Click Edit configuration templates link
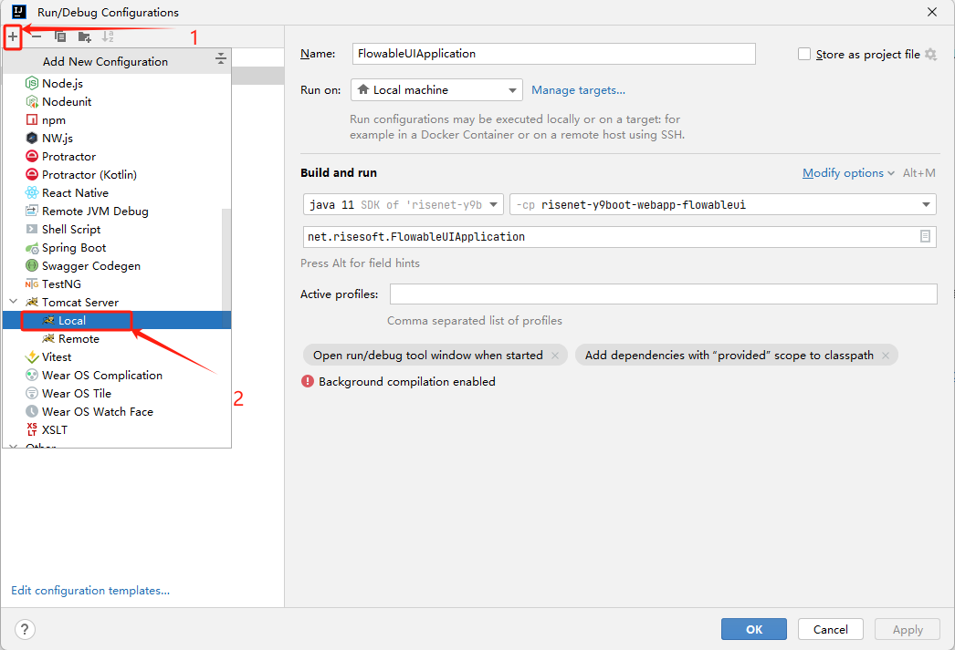The width and height of the screenshot is (955, 650). click(x=90, y=591)
